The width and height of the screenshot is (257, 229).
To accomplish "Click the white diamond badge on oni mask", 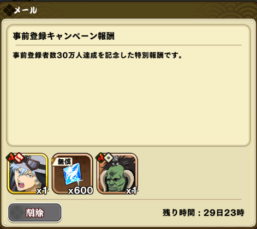I will coord(109,158).
